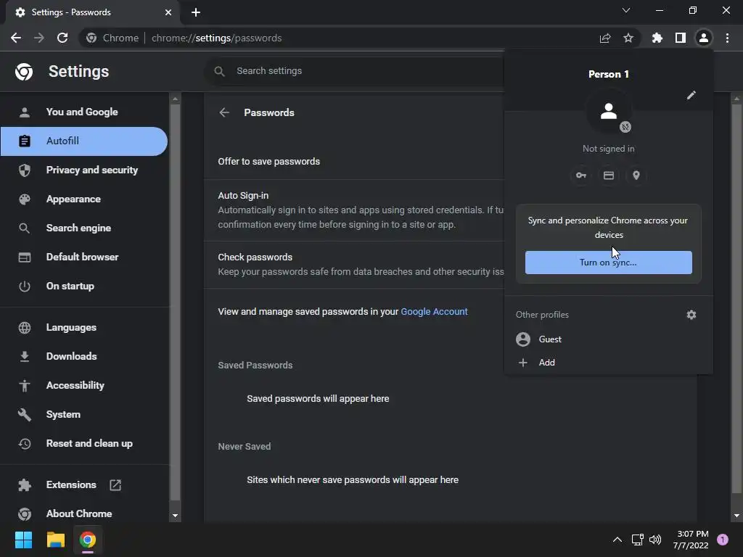Click the Chrome taskbar icon
743x557 pixels.
(88, 540)
